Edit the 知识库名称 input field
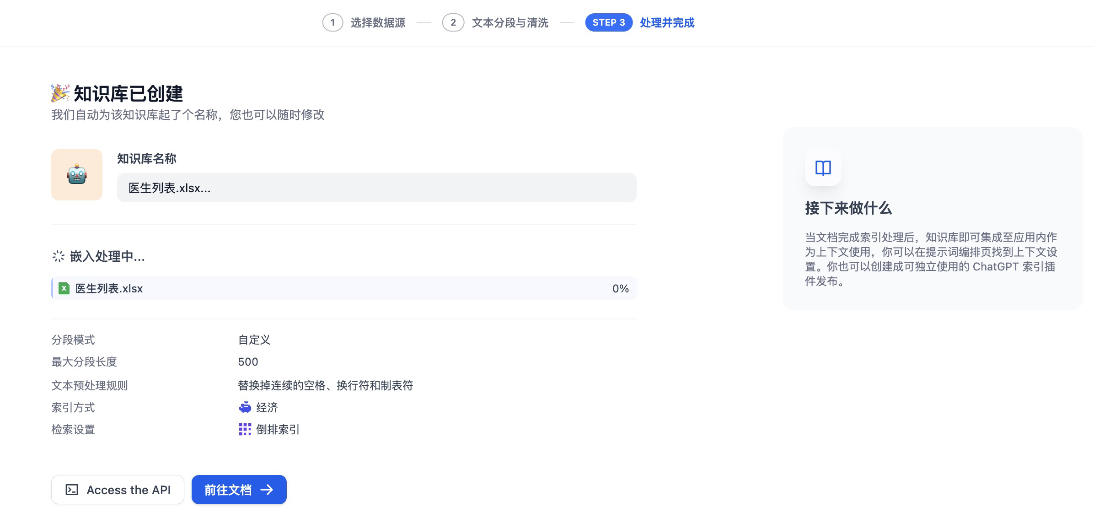The image size is (1094, 518). point(376,188)
